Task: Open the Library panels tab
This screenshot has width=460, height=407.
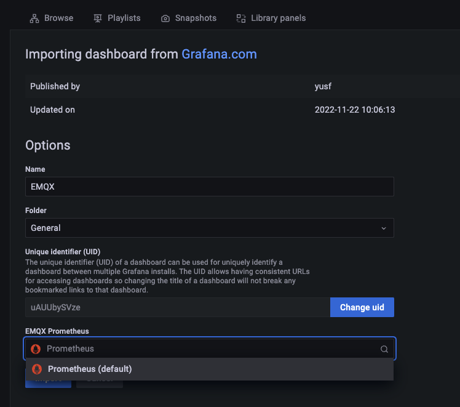Action: coord(278,18)
